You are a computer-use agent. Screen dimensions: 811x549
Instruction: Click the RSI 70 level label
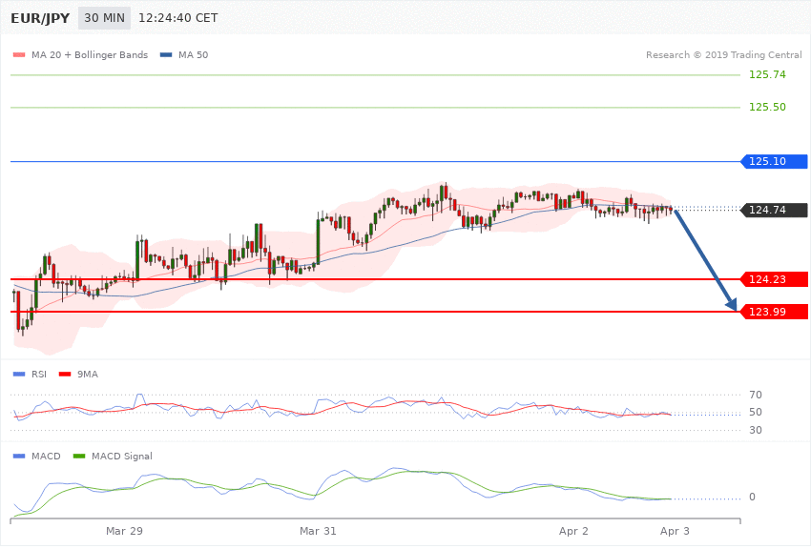click(x=755, y=396)
